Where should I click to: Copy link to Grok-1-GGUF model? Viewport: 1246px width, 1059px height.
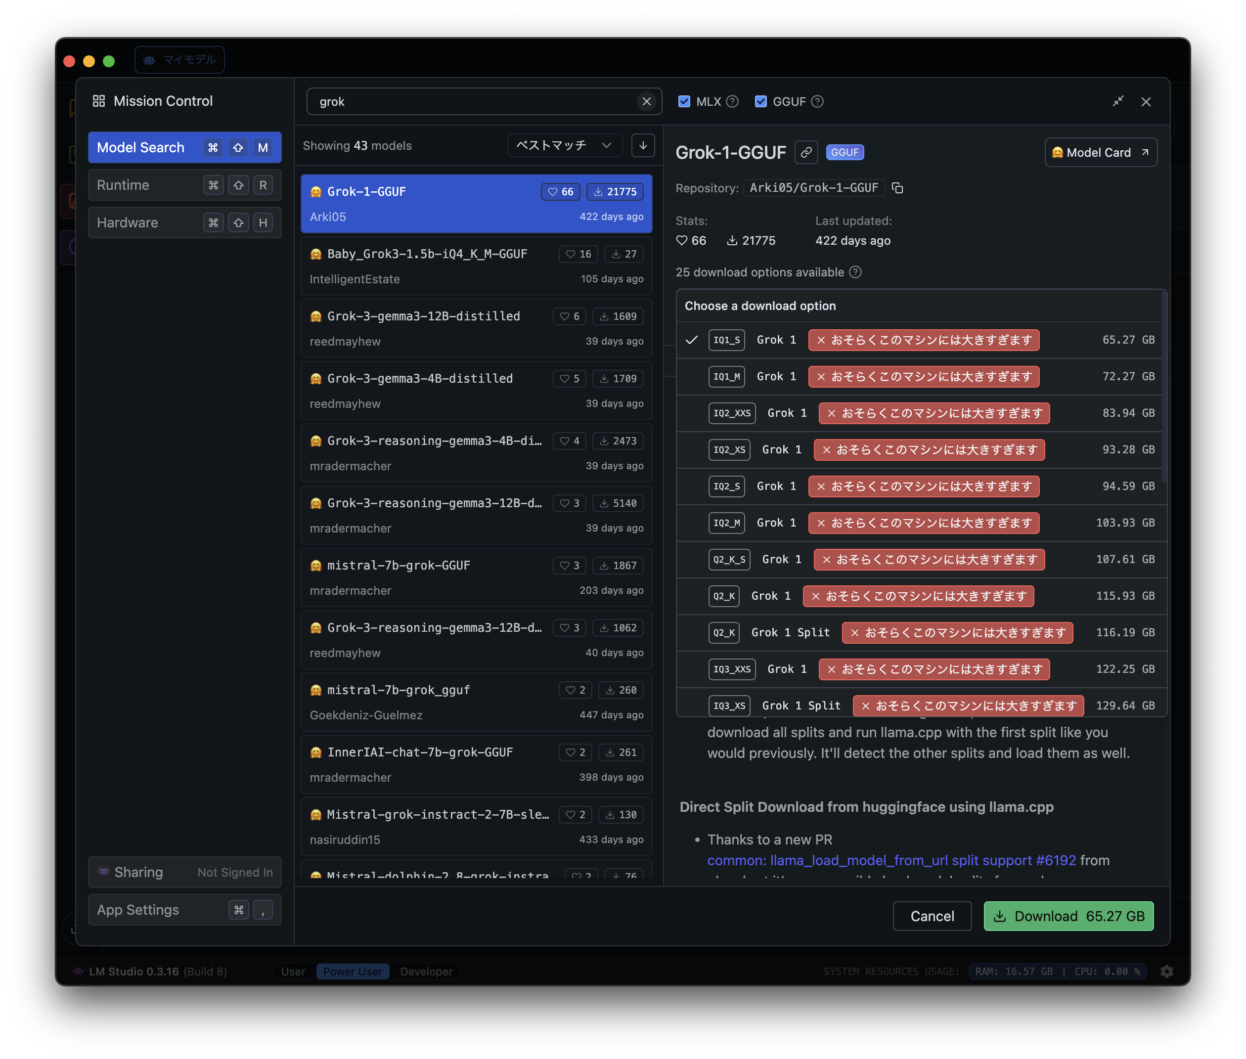[x=806, y=152]
